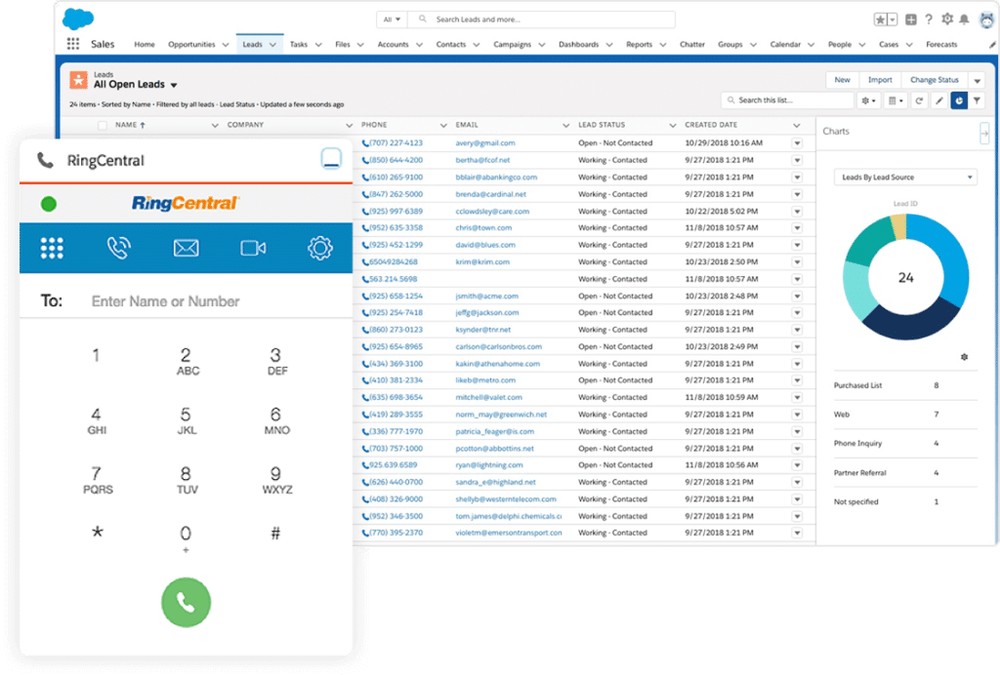Open the Leads By Lead Source dropdown

(x=904, y=177)
